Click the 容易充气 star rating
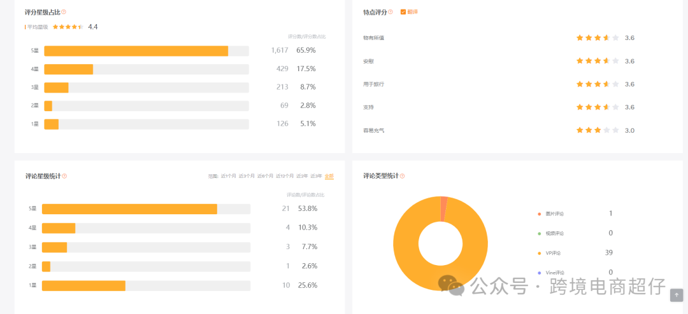This screenshot has height=314, width=688. point(597,130)
